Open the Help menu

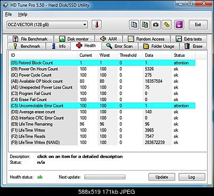tap(23, 14)
